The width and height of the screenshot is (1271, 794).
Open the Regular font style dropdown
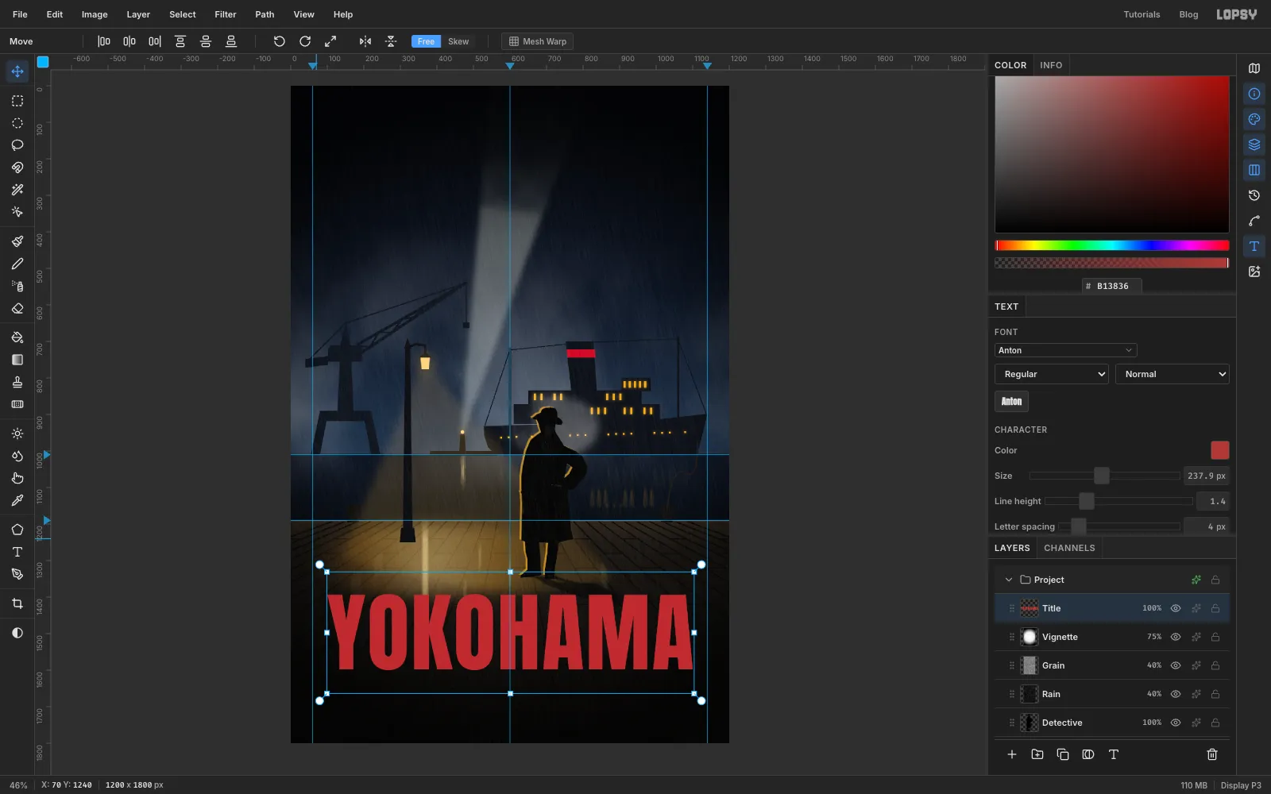[1052, 374]
